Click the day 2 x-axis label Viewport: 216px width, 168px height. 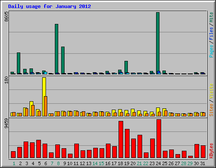20,163
